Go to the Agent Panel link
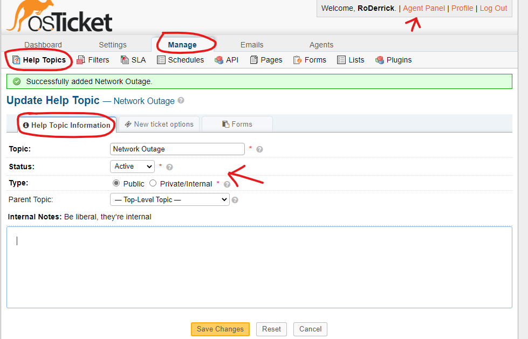This screenshot has height=339, width=528. tap(423, 9)
